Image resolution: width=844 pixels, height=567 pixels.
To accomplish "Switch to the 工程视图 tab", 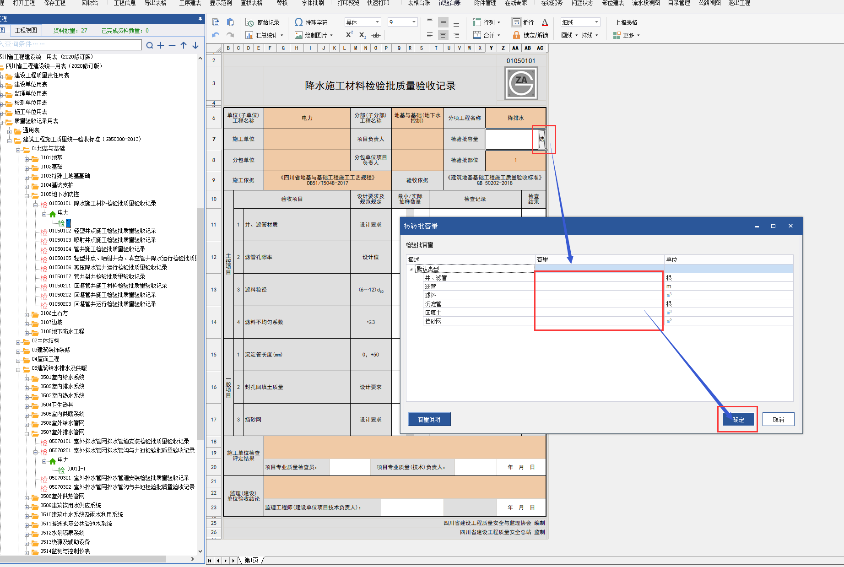I will (x=26, y=31).
